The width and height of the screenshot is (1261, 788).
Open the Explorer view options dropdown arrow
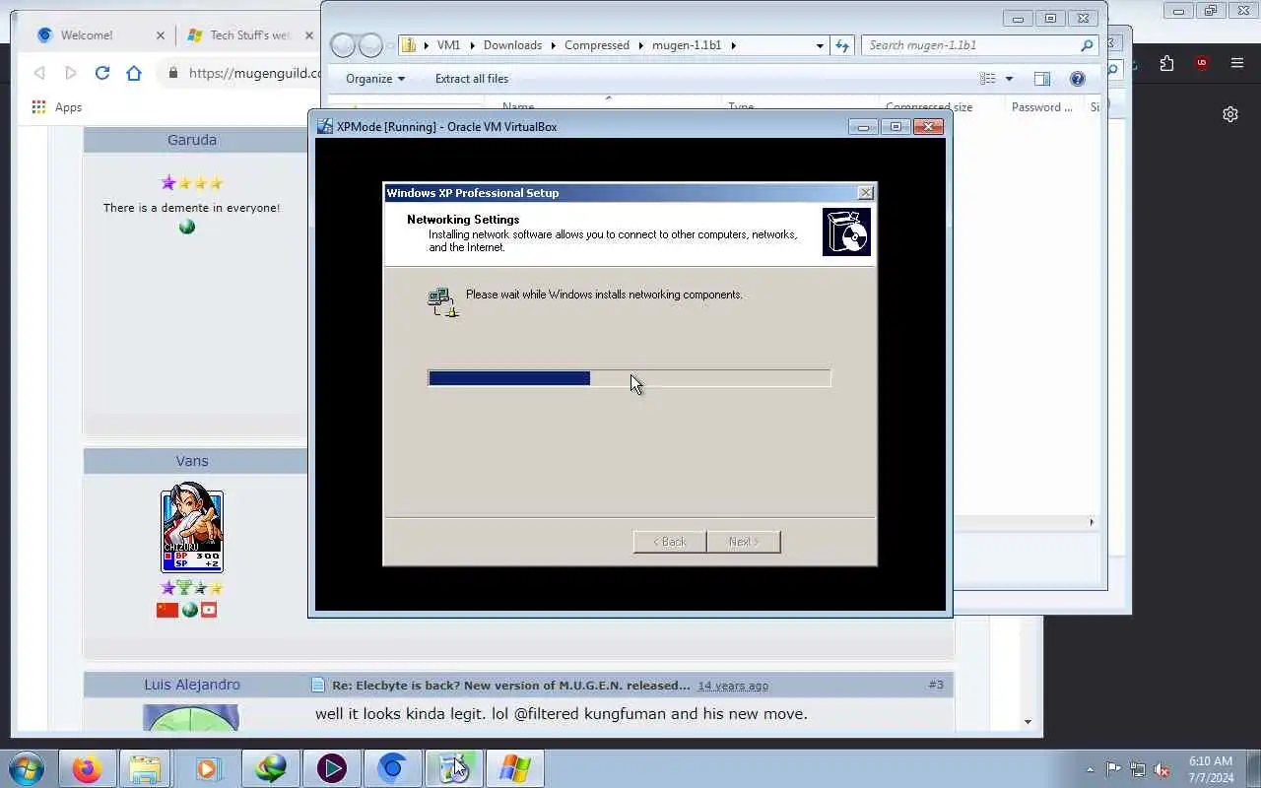pyautogui.click(x=1009, y=79)
